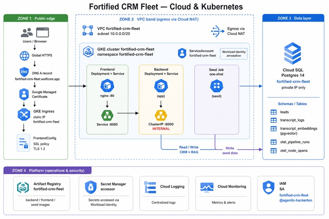Click the transcript_logs table icon

(x=273, y=120)
